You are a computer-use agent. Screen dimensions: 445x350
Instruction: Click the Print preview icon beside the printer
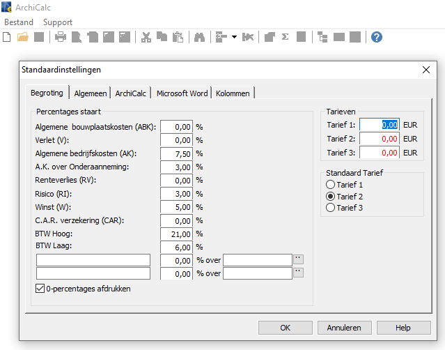click(77, 37)
